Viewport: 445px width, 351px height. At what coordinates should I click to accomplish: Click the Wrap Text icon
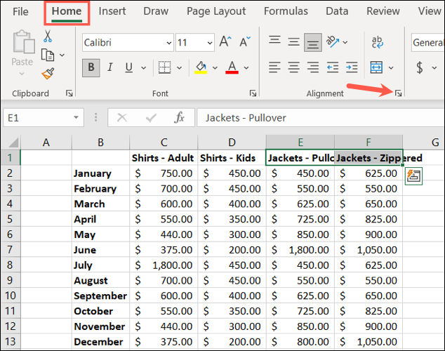(x=377, y=43)
